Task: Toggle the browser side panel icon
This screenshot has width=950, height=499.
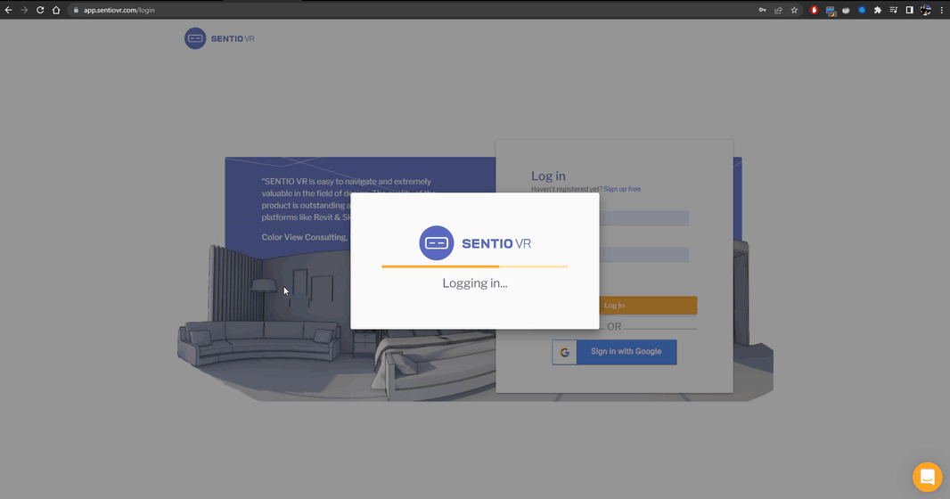Action: click(909, 10)
